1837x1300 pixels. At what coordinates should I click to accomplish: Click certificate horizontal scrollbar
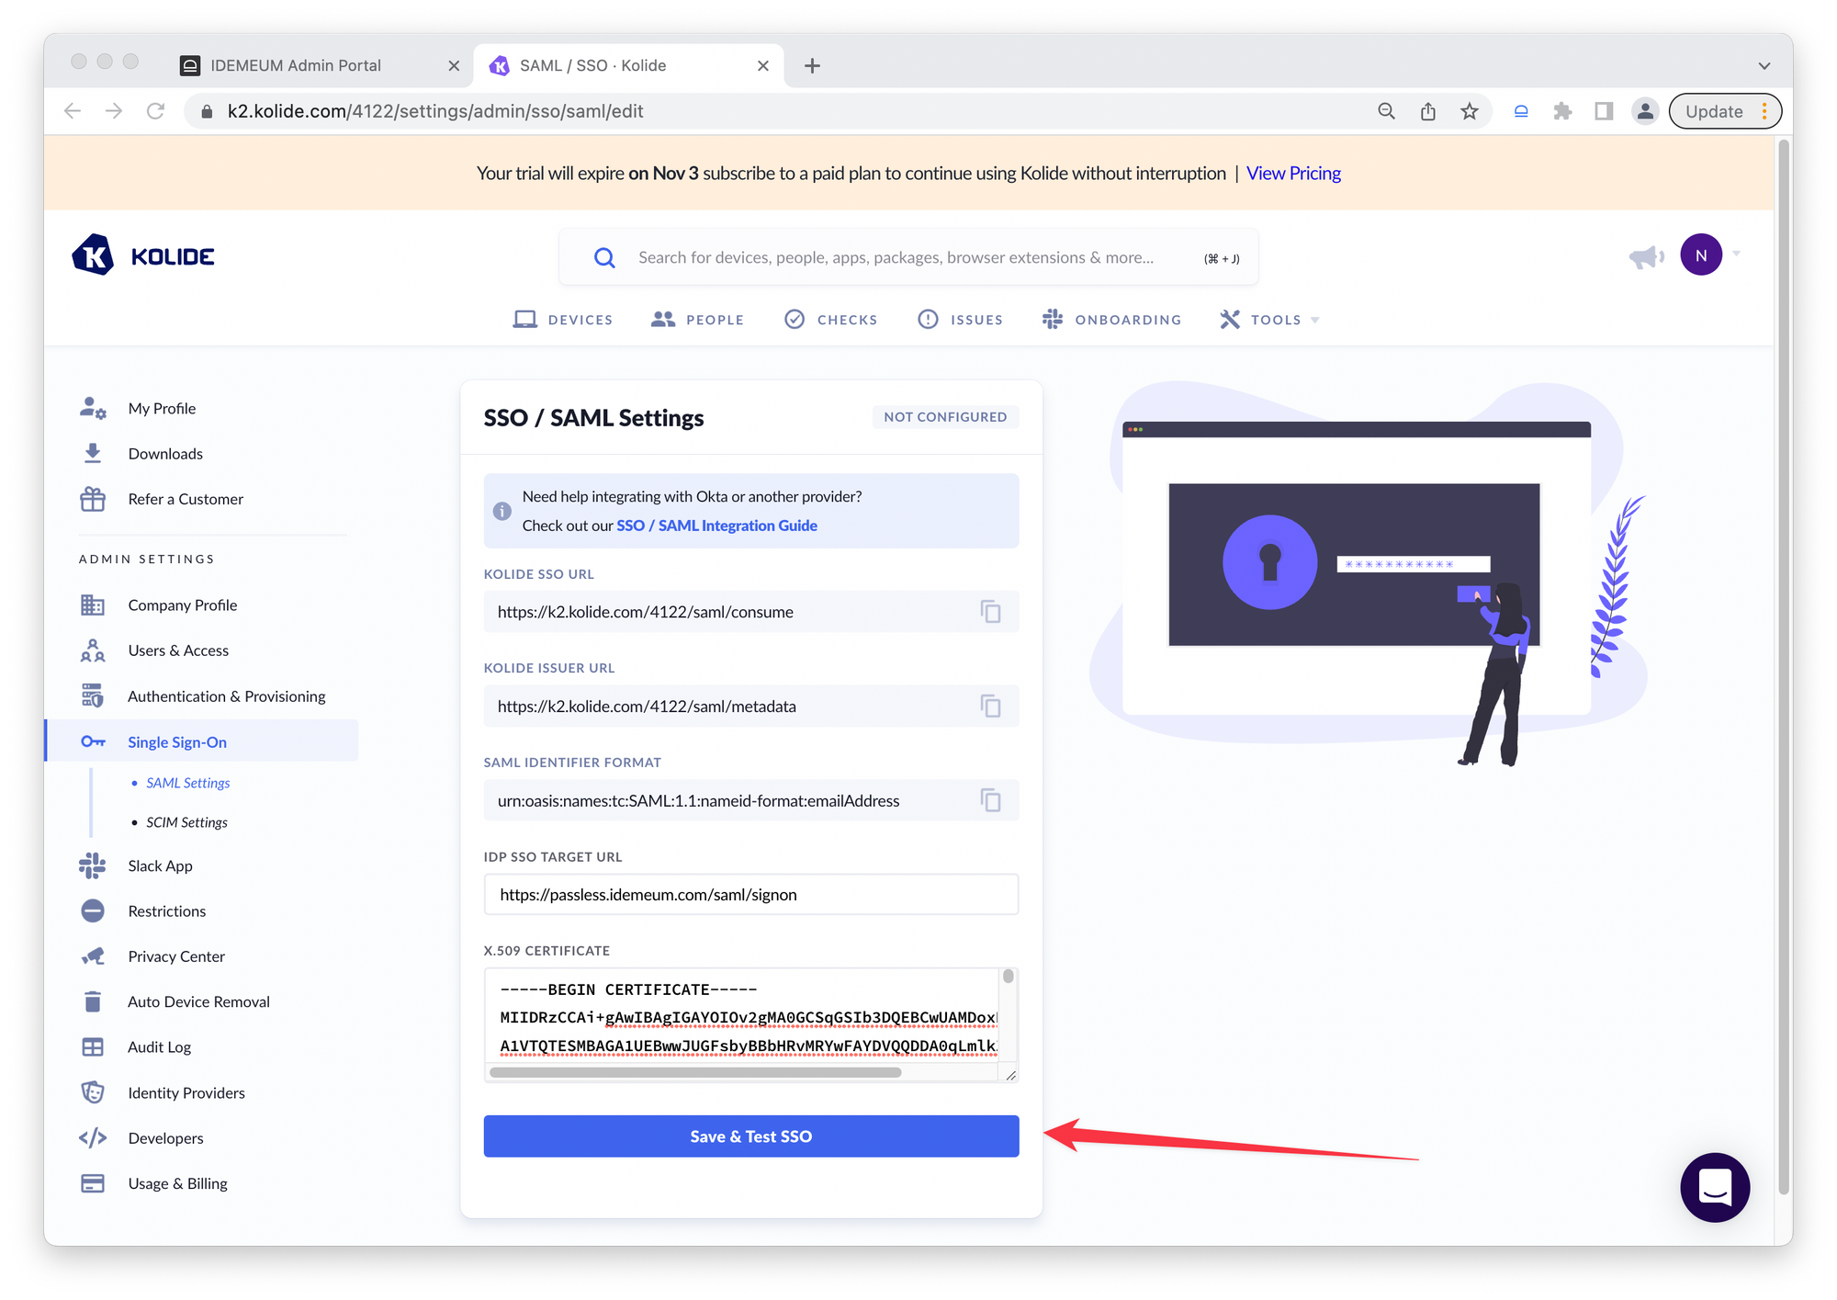pos(695,1072)
